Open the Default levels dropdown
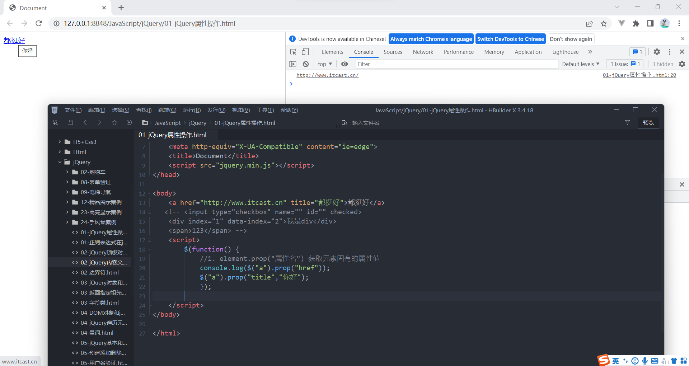The image size is (689, 366). (580, 64)
